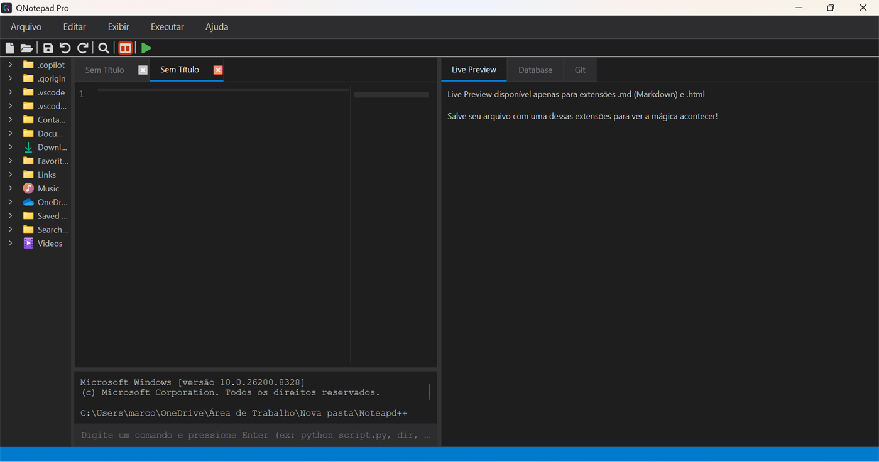
Task: Select the Conta... row label
Action: click(52, 120)
